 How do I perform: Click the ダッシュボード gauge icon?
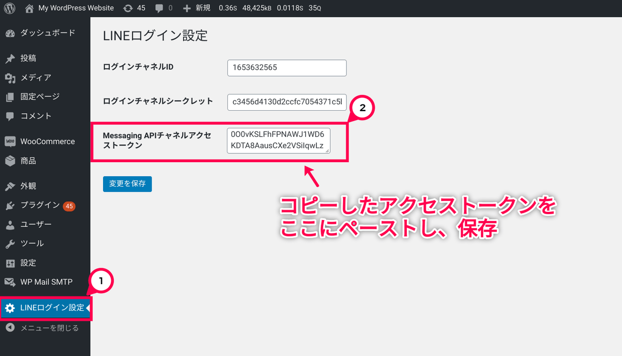[x=10, y=34]
